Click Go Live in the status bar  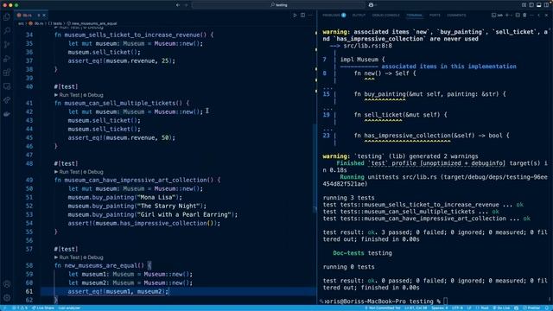click(x=501, y=308)
